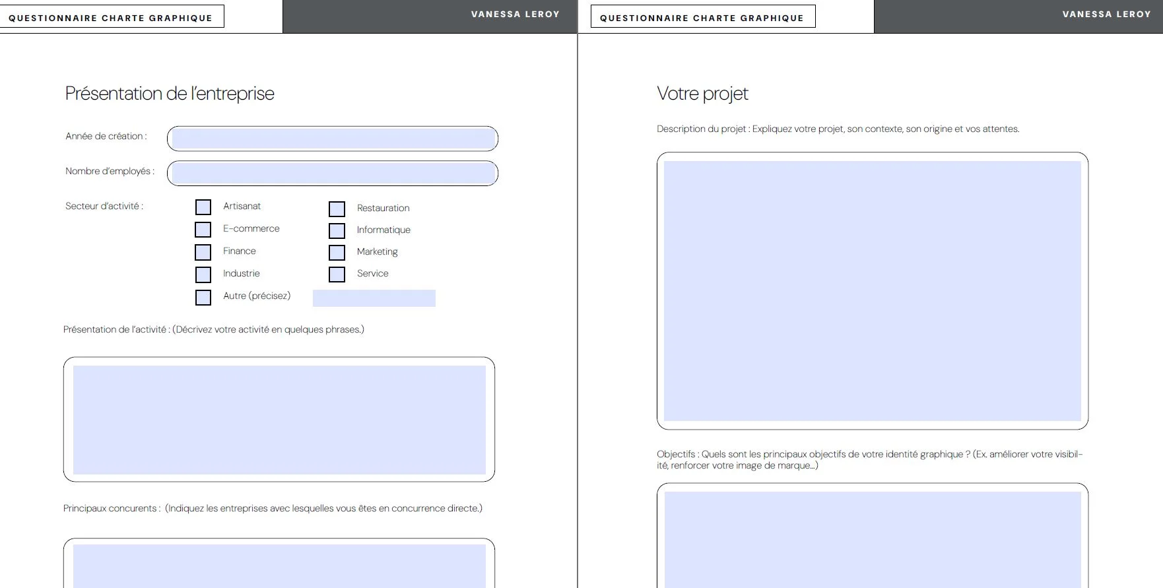Check the Marketing checkbox
This screenshot has width=1163, height=588.
(x=337, y=253)
